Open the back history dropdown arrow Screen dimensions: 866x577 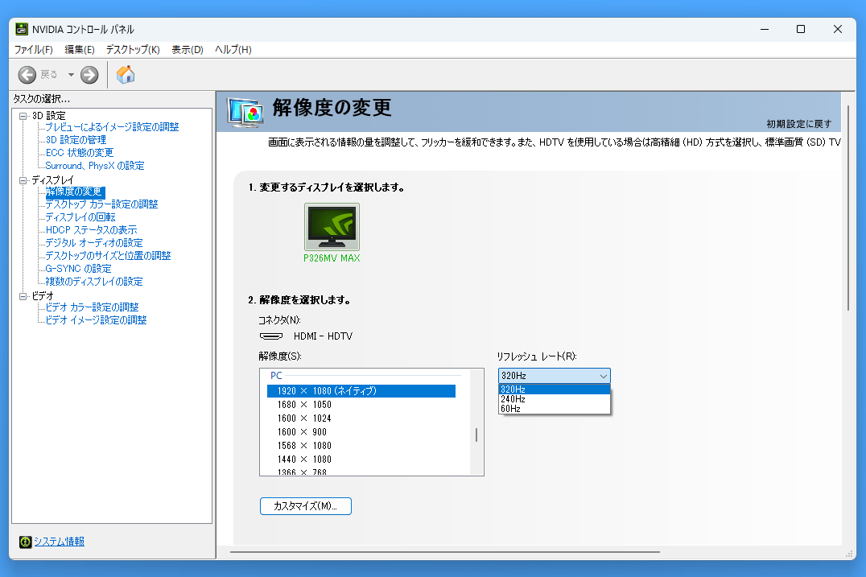[71, 75]
